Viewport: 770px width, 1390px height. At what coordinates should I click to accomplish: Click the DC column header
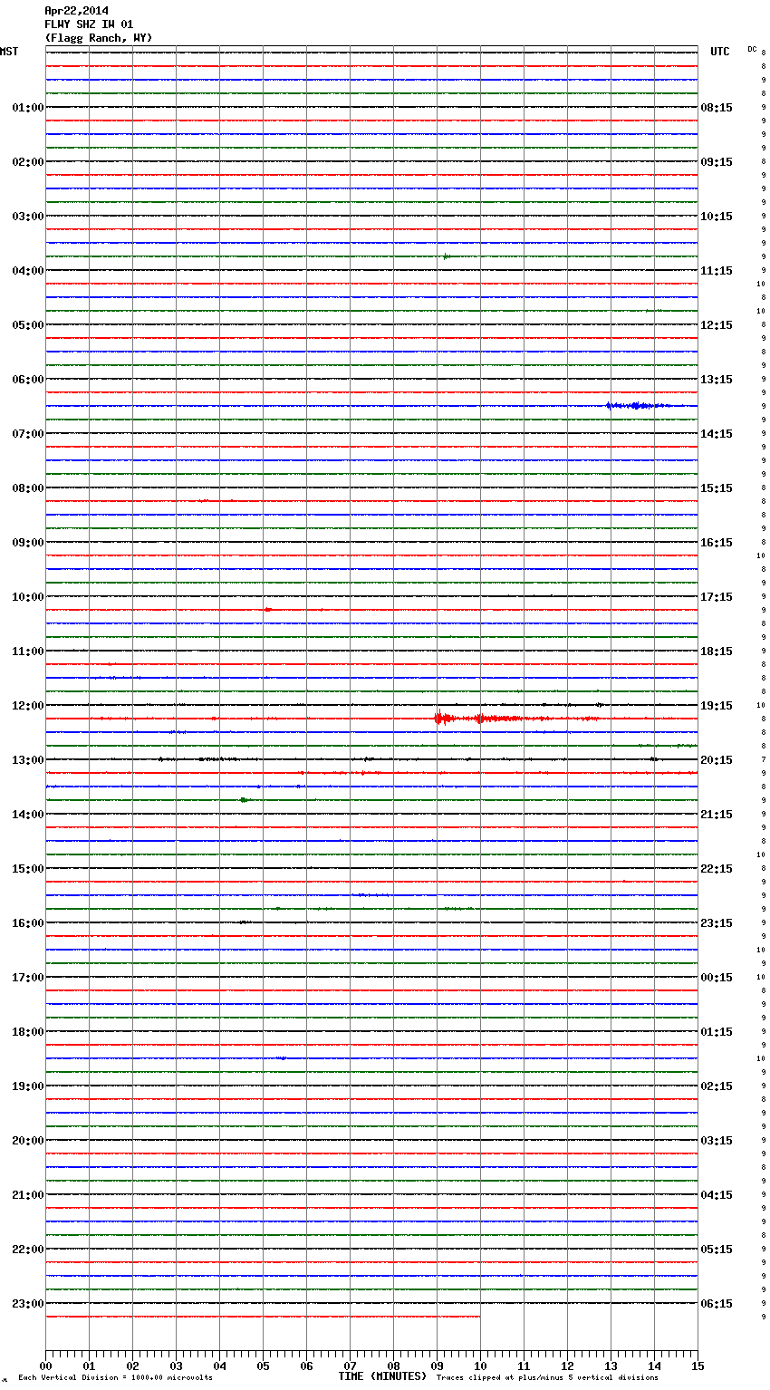(752, 49)
